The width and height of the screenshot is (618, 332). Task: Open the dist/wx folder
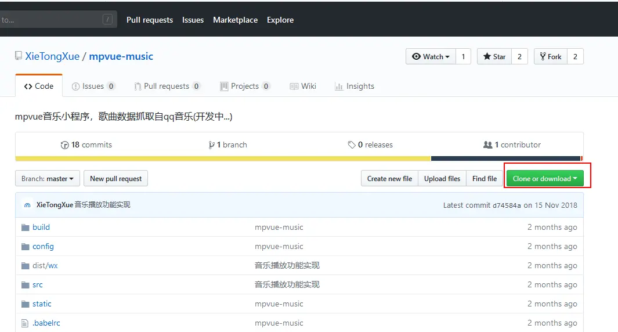[x=45, y=265]
